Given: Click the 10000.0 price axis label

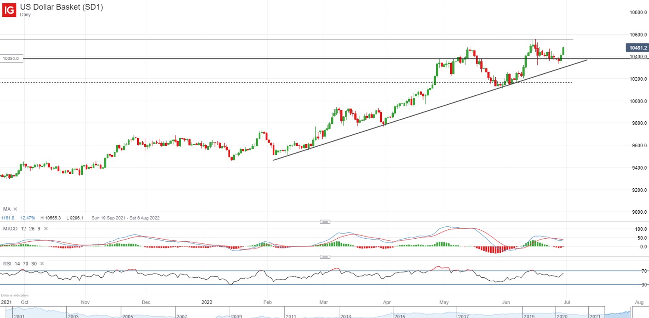Looking at the screenshot, I should click(x=638, y=101).
